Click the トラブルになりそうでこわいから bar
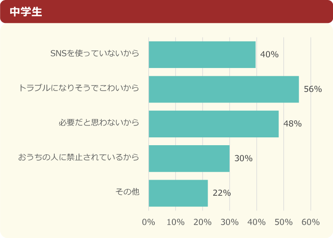 pos(224,89)
